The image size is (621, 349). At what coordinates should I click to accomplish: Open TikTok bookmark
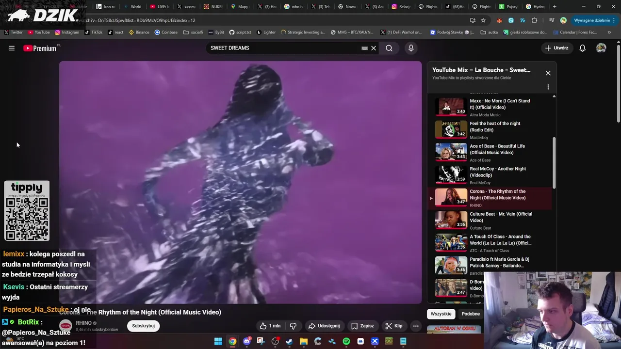click(93, 32)
